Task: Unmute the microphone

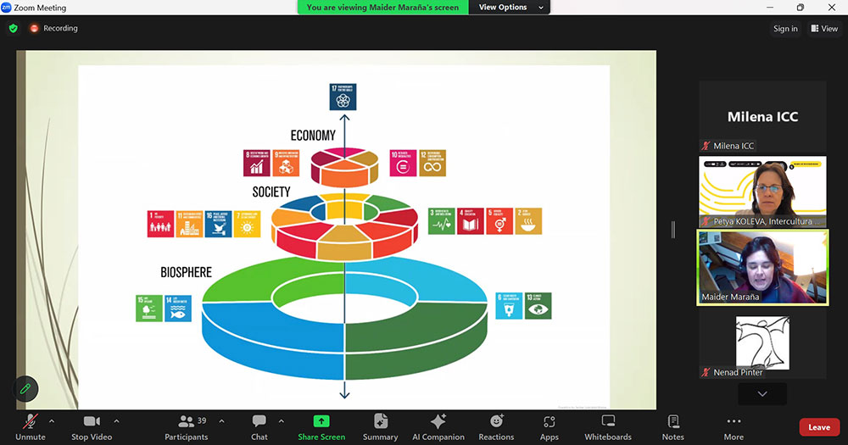Action: (30, 422)
